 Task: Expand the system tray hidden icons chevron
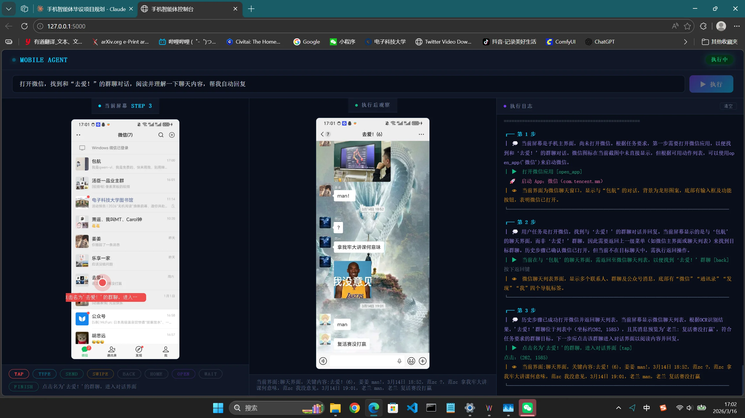click(618, 408)
